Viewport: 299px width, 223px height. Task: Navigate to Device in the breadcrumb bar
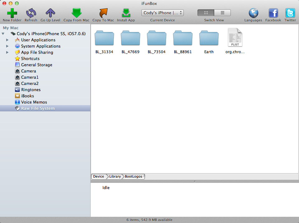[98, 176]
